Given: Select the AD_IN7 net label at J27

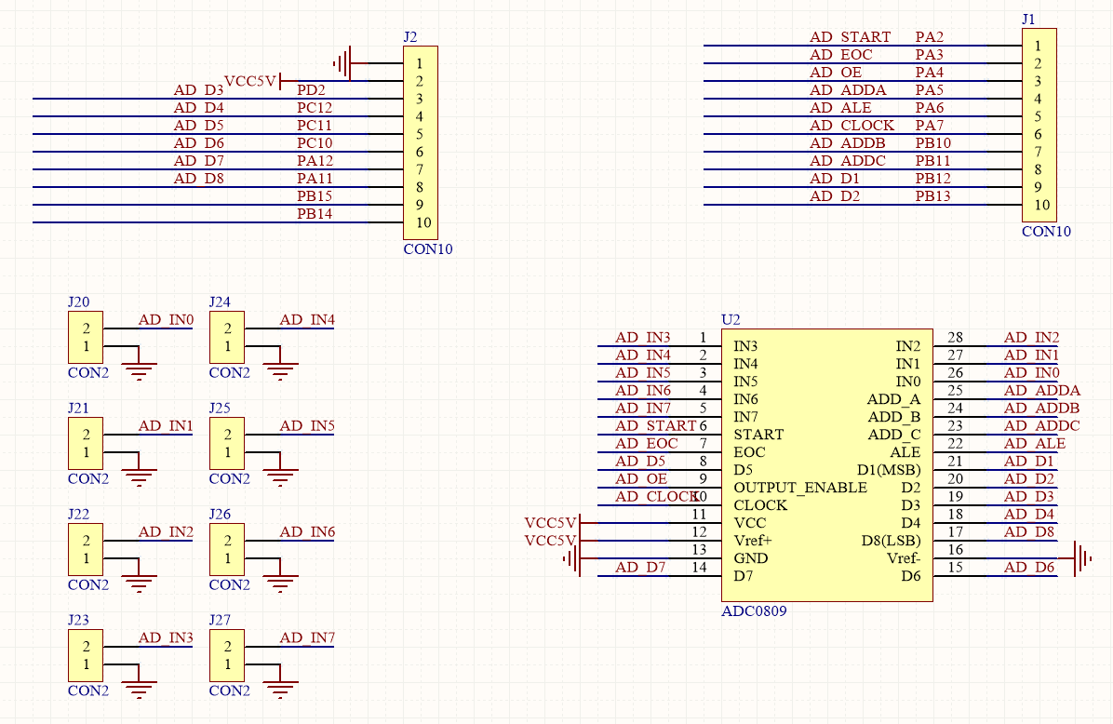Looking at the screenshot, I should pyautogui.click(x=307, y=638).
